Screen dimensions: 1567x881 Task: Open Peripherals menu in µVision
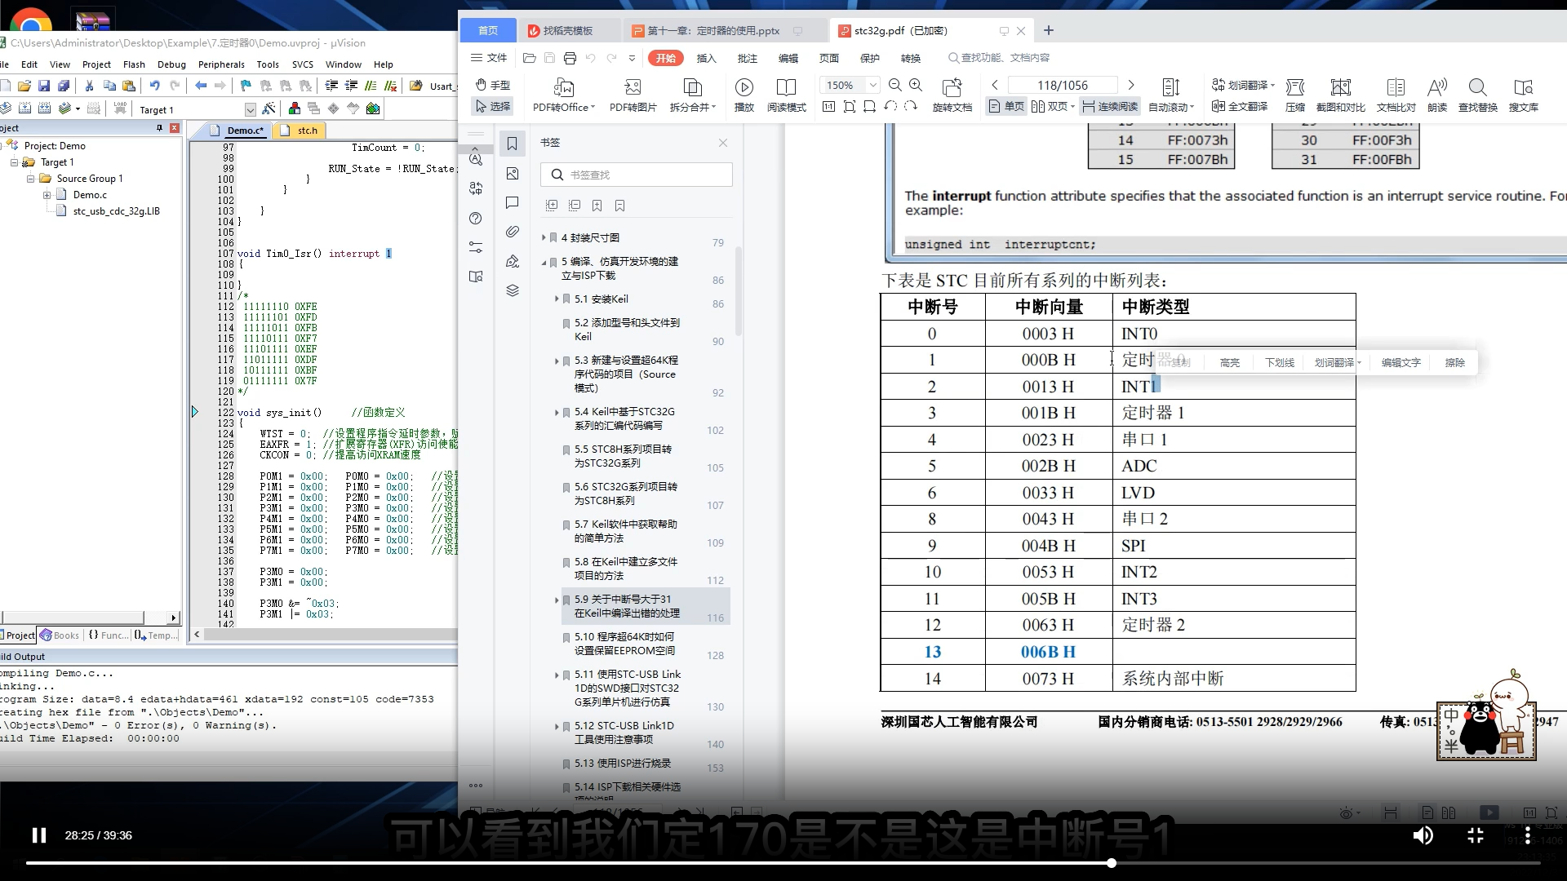[221, 64]
